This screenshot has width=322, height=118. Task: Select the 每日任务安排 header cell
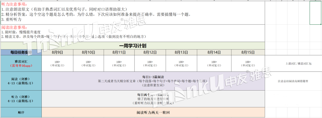pos(21,52)
